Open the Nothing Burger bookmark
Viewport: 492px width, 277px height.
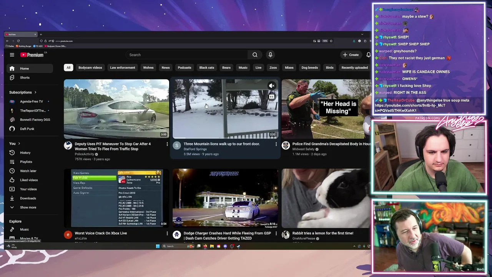(x=24, y=46)
